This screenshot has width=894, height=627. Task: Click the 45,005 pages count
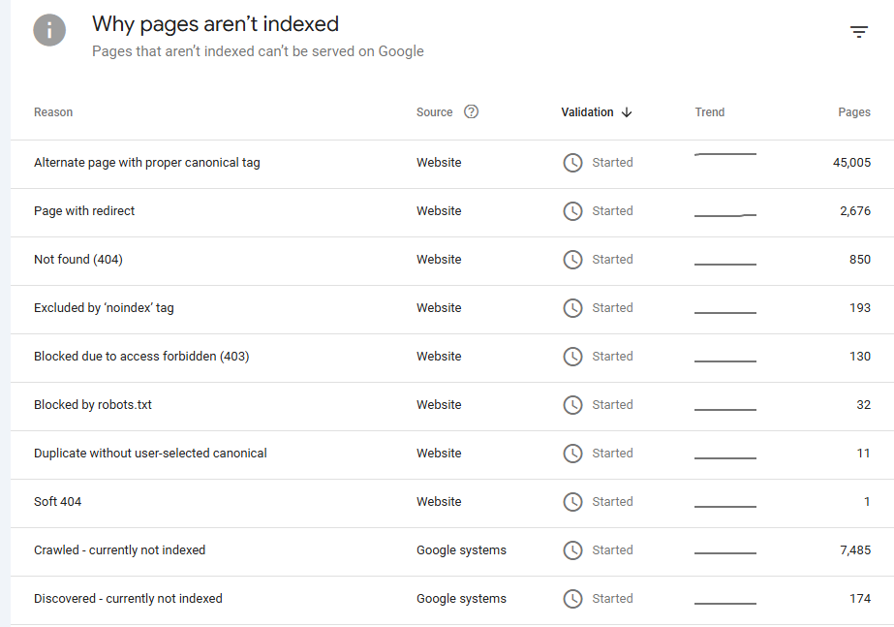pyautogui.click(x=851, y=163)
